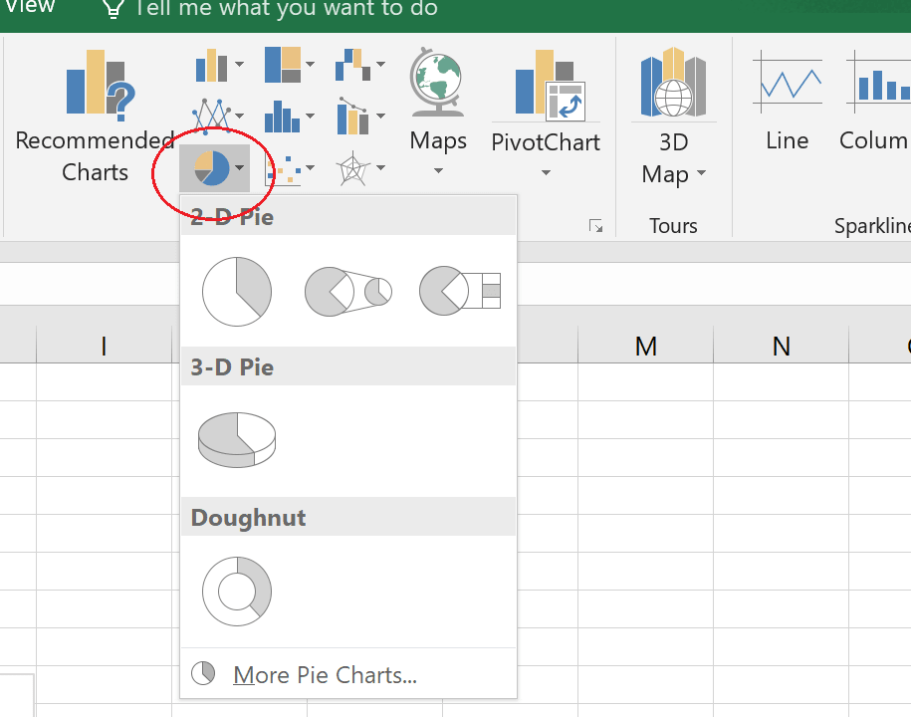Select column N header

(781, 347)
